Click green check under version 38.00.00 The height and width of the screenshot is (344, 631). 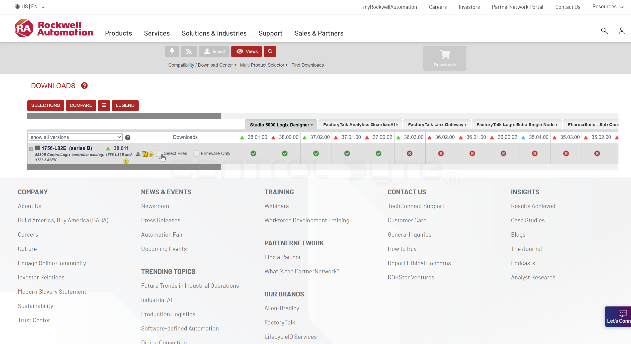[x=285, y=153]
